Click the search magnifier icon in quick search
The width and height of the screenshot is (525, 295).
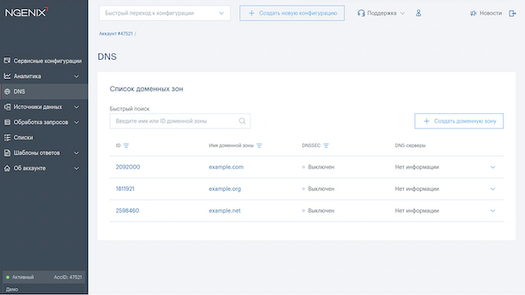(242, 121)
